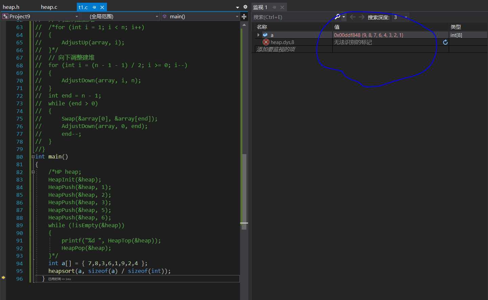
Task: Close the 监视 1 watch panel
Action: coord(282,7)
